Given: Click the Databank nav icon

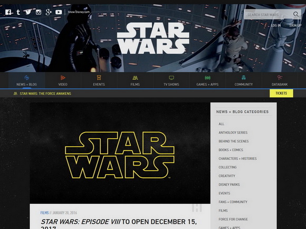Looking at the screenshot, I should 280,78.
